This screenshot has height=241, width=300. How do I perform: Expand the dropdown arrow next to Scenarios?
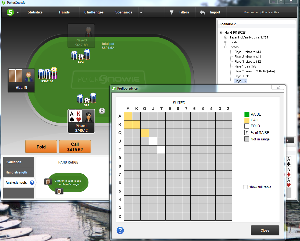point(141,13)
